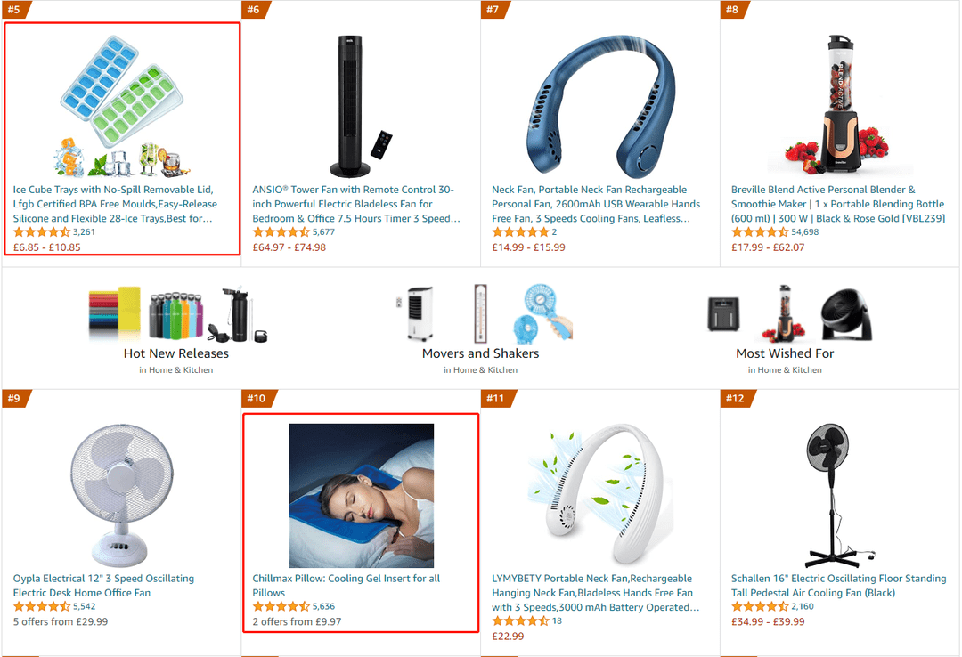Click the ANSIO Tower Fan title link
The height and width of the screenshot is (657, 962).
pos(355,204)
